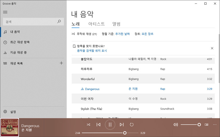The image size is (220, 137).
Task: Select the playing song Dangerous row
Action: point(143,89)
